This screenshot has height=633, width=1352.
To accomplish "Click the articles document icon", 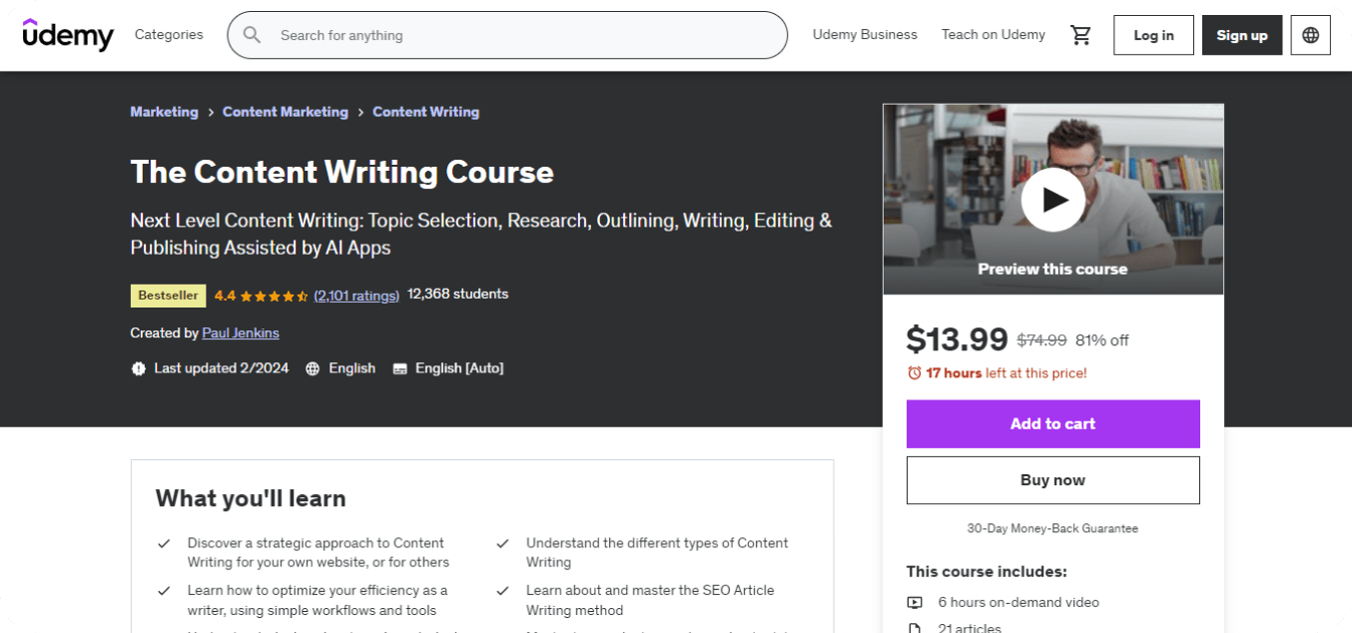I will (x=914, y=628).
